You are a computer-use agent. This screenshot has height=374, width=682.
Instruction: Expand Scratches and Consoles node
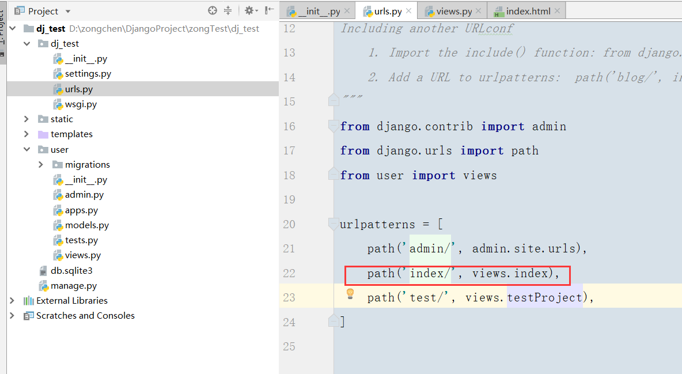(12, 316)
